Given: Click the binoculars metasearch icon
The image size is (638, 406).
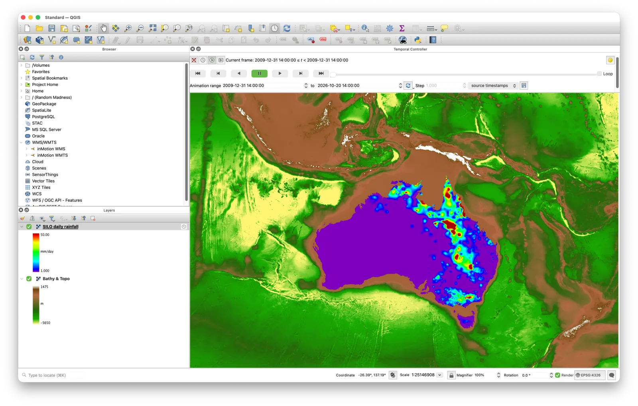Looking at the screenshot, I should [x=403, y=40].
